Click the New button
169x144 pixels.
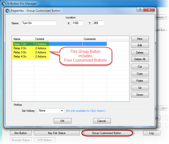tap(140, 39)
